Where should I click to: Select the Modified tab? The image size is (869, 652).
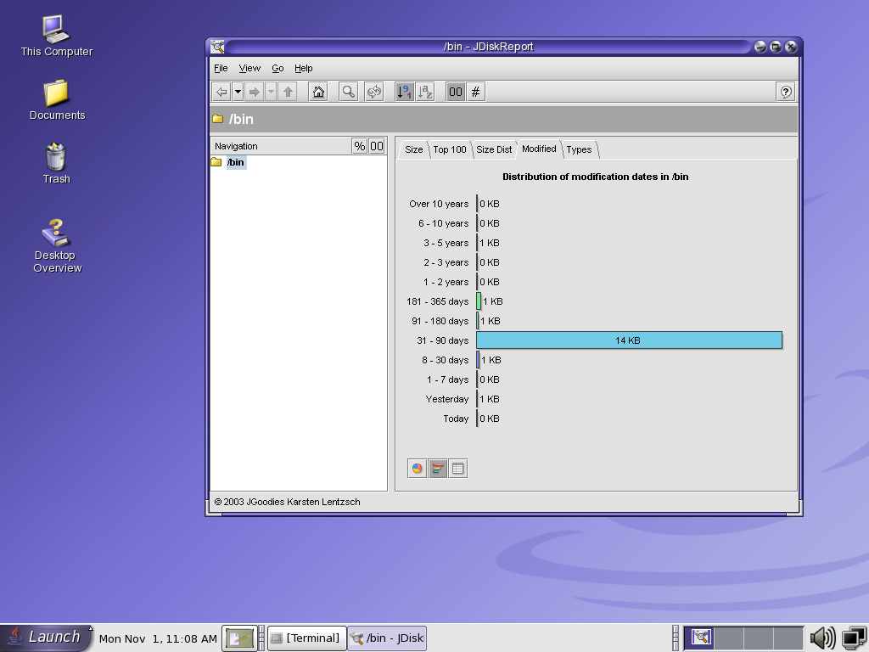point(539,149)
